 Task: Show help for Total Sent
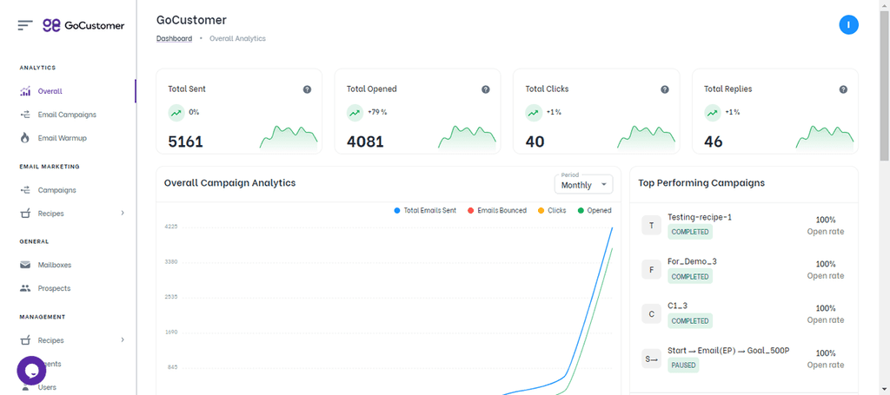point(307,89)
